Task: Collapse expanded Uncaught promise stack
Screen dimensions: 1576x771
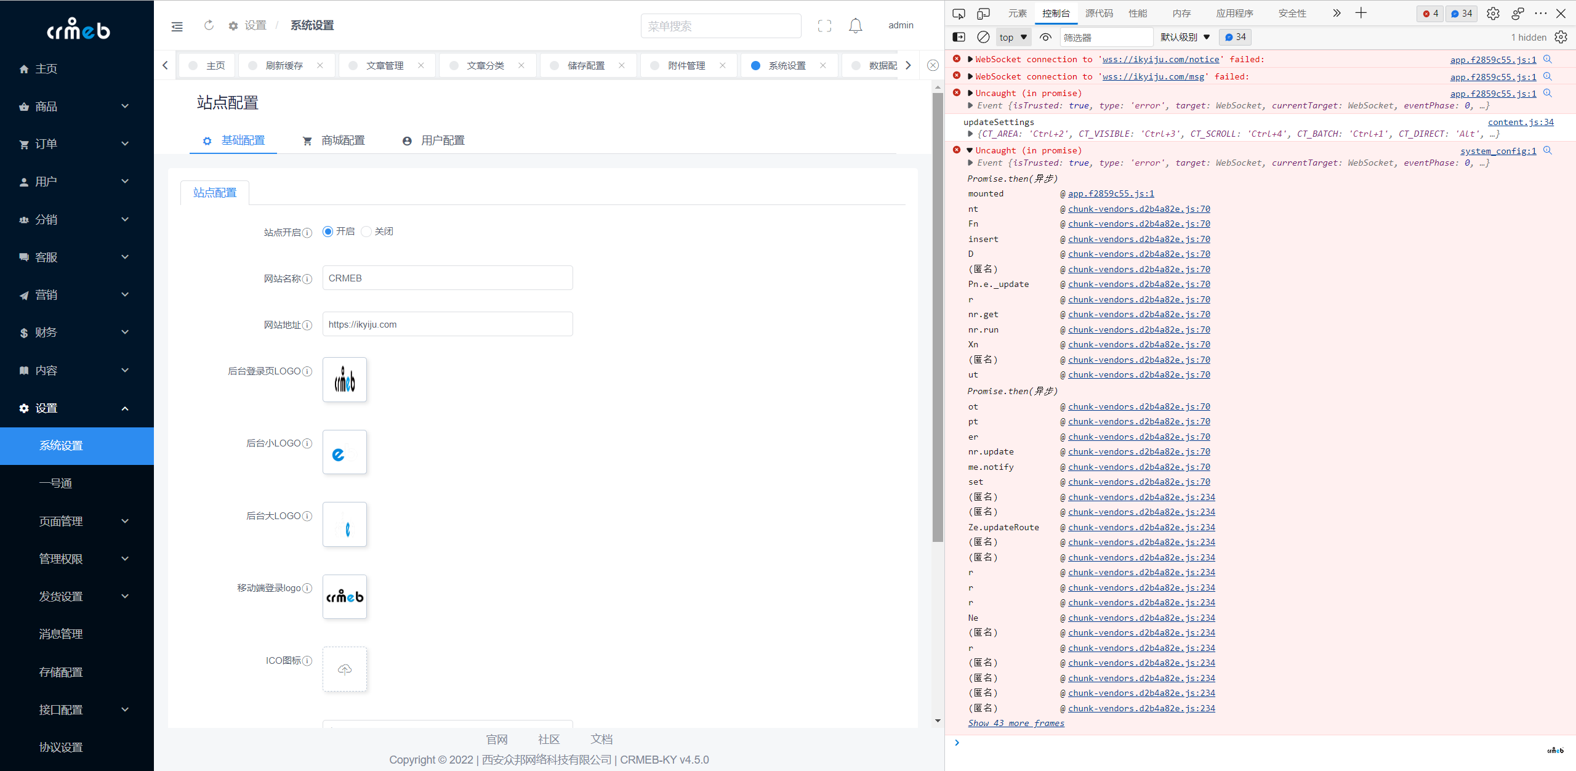Action: click(970, 150)
